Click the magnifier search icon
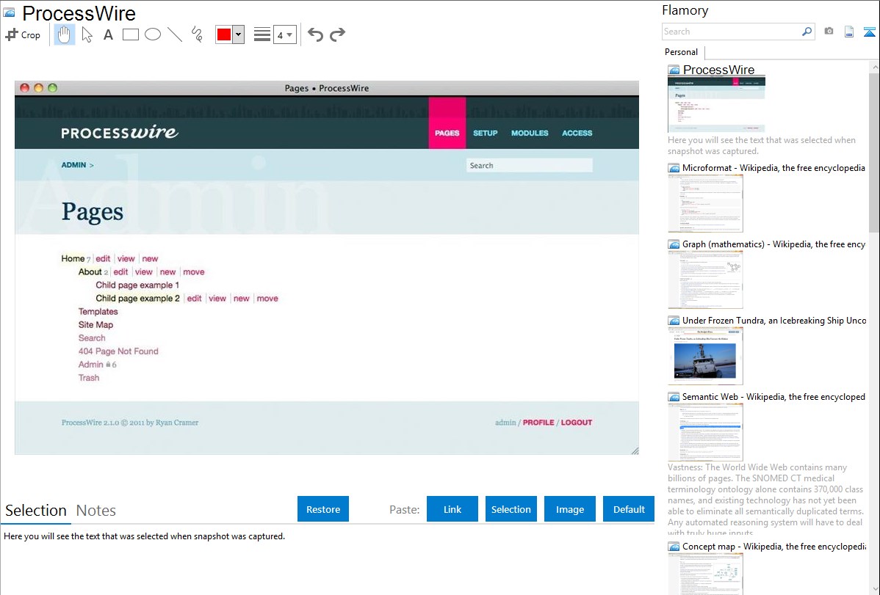 [x=807, y=32]
